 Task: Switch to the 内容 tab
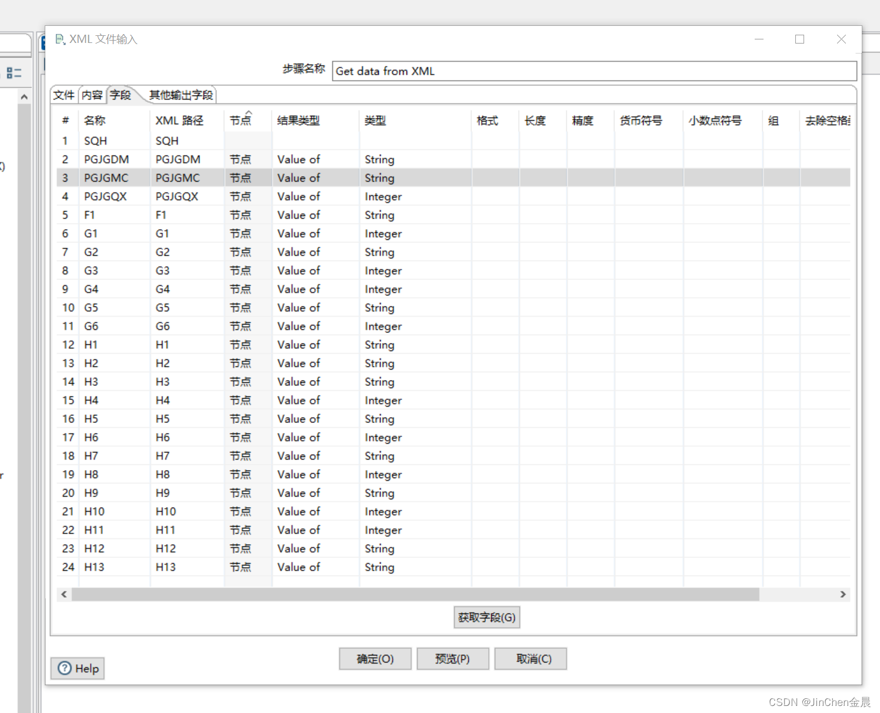tap(92, 95)
